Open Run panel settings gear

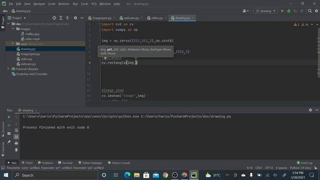click(310, 110)
